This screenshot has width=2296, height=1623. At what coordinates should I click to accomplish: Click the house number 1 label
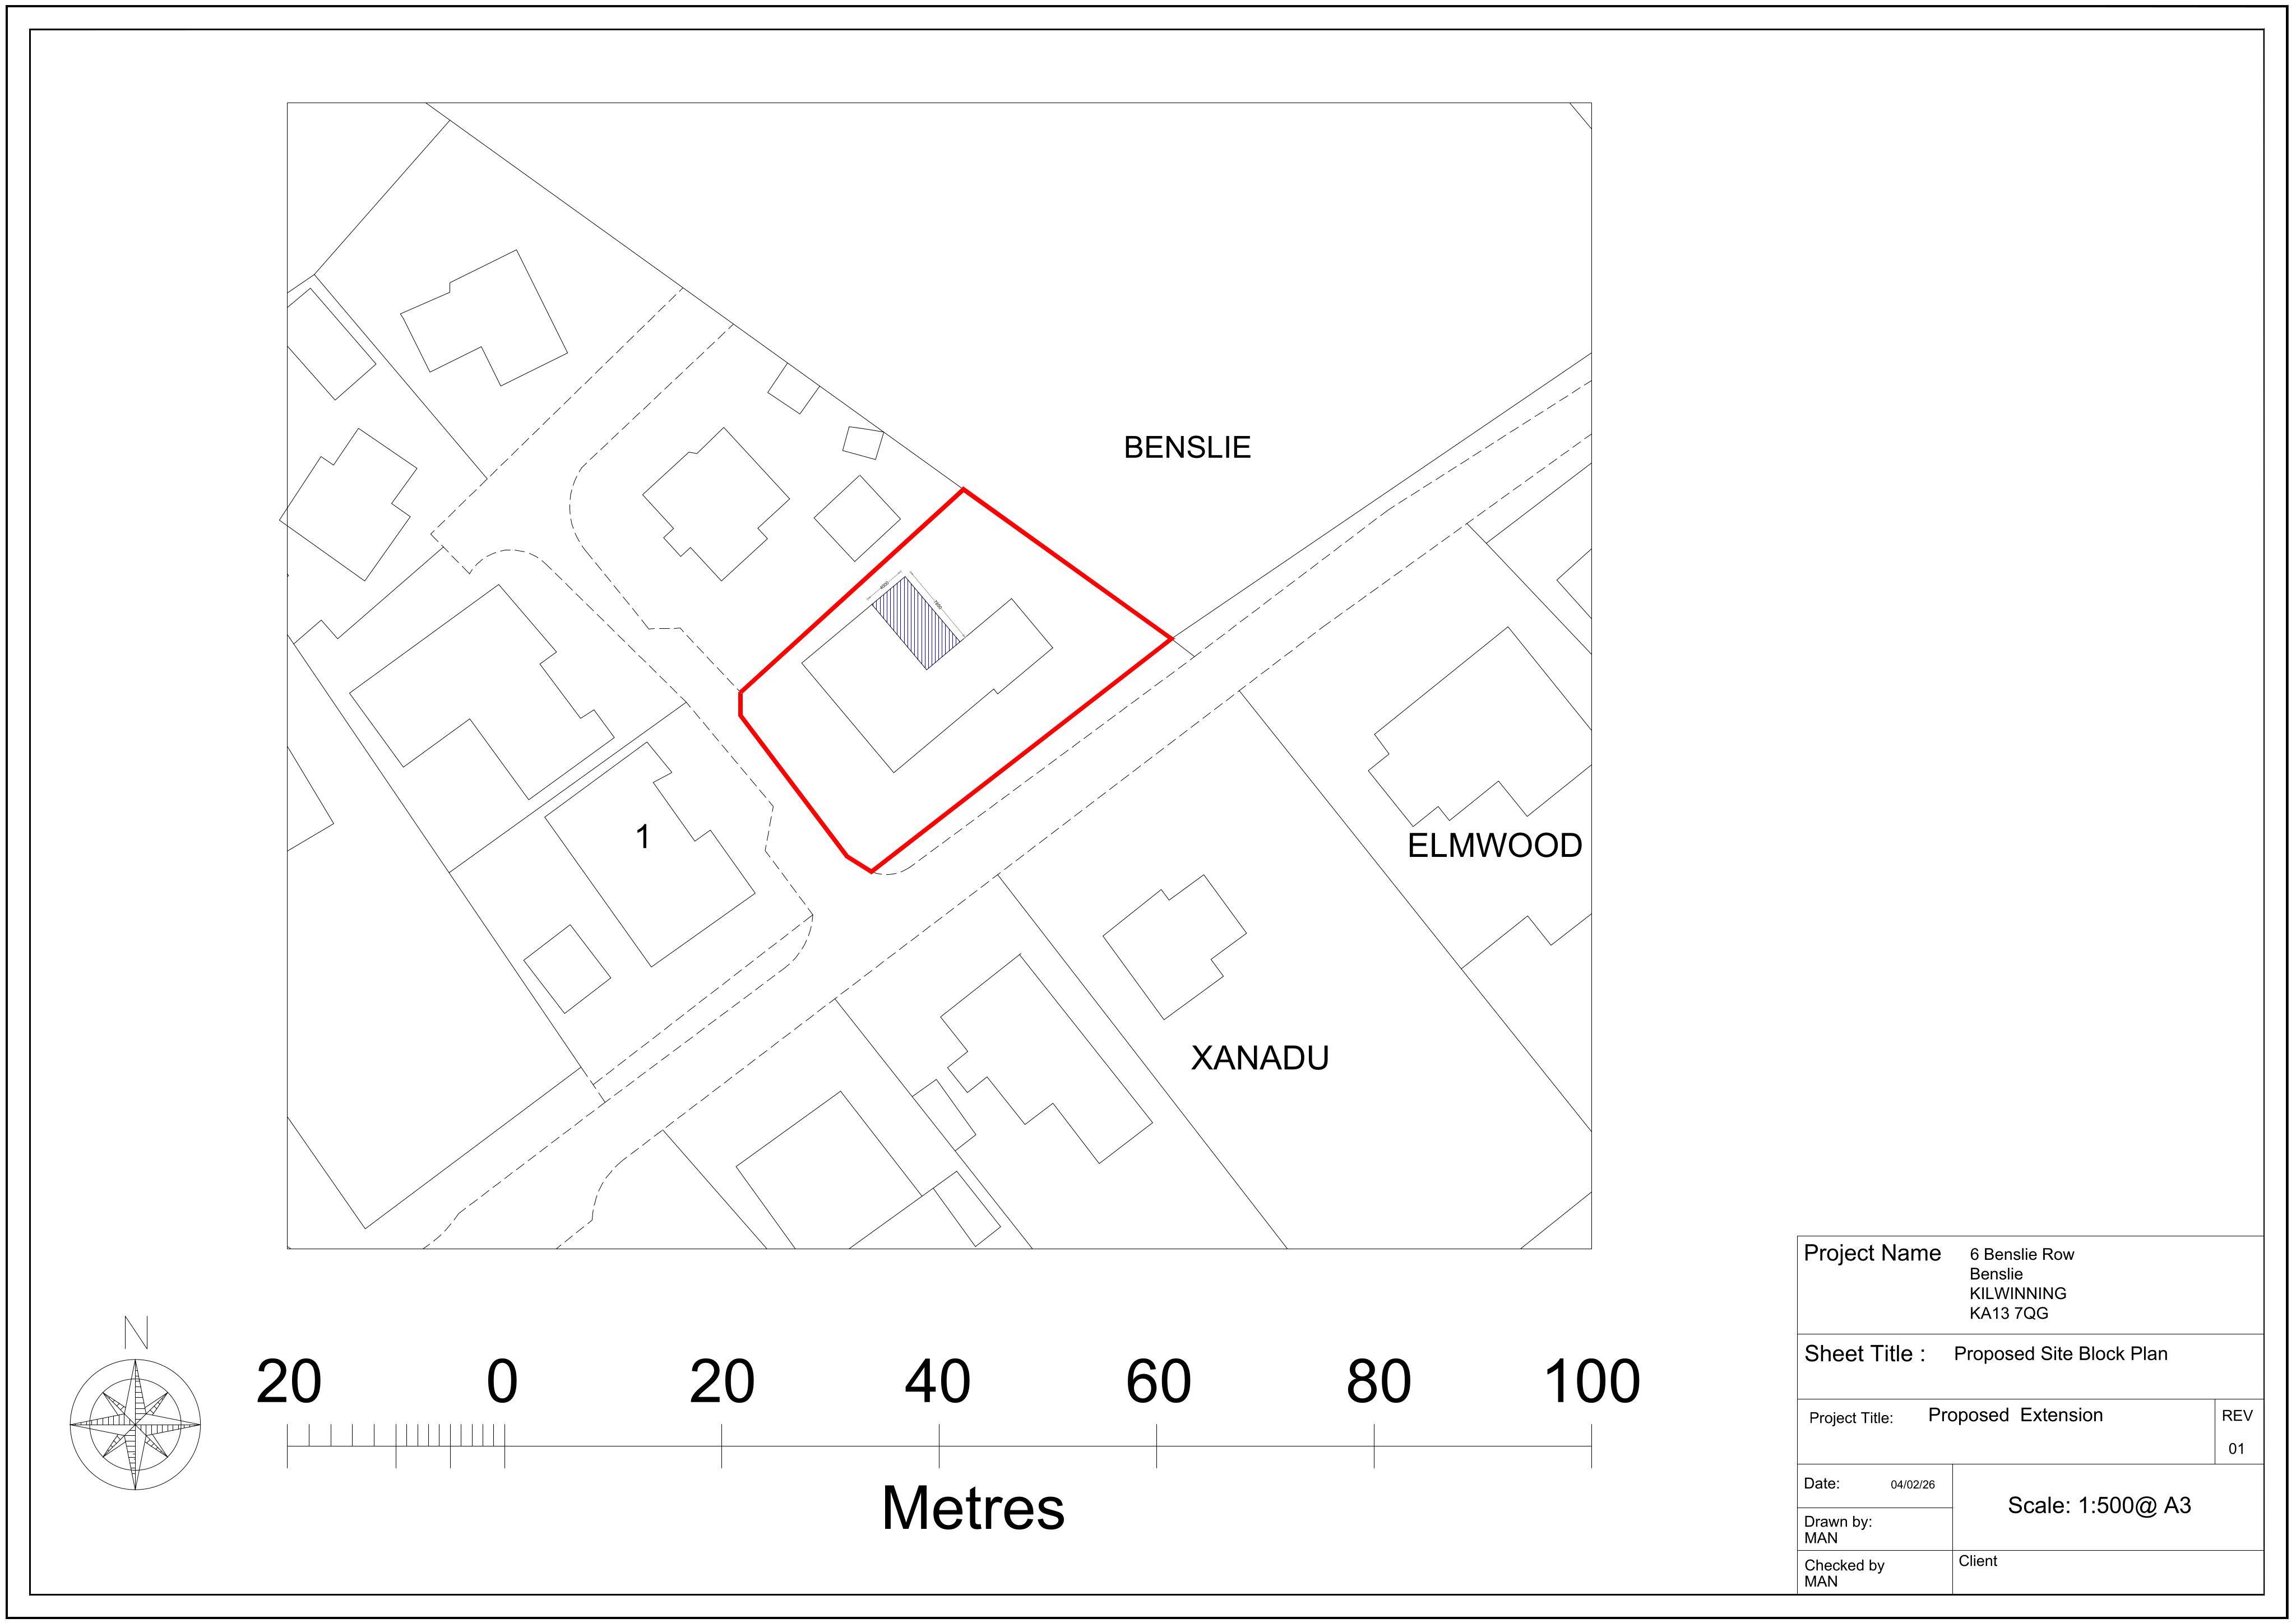(x=643, y=837)
